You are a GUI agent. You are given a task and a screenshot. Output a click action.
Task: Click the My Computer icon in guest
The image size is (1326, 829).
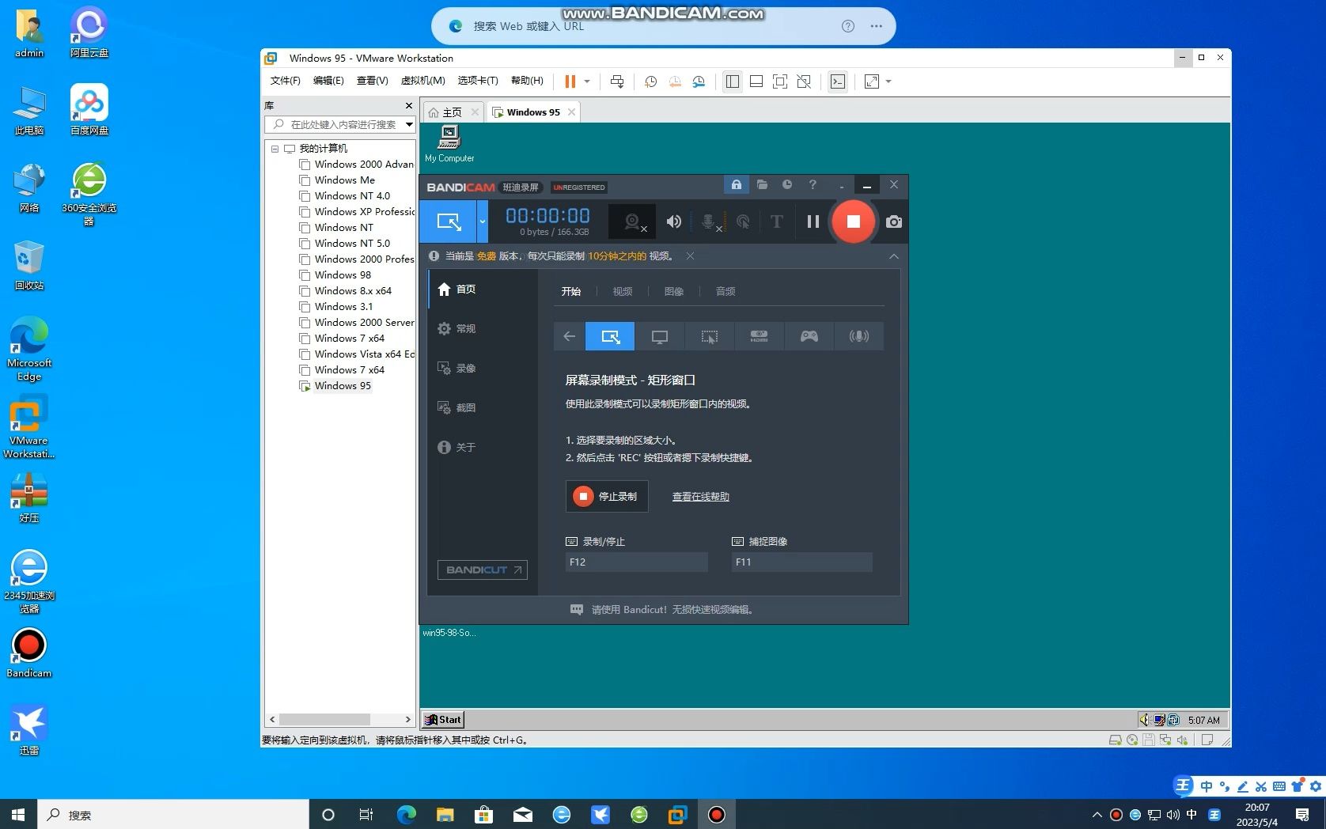[x=449, y=143]
